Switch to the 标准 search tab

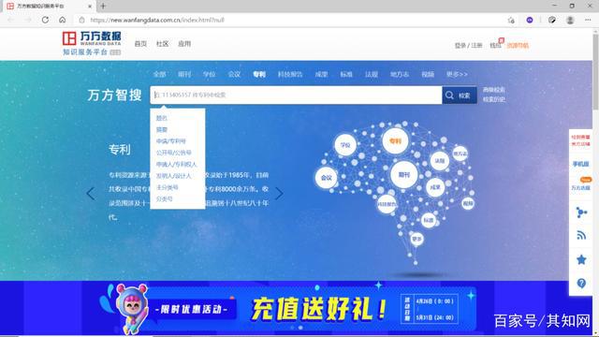346,74
